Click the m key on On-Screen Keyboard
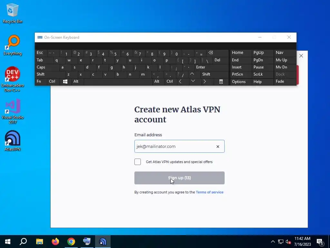Screen dimensions: 330x248 tap(145, 74)
